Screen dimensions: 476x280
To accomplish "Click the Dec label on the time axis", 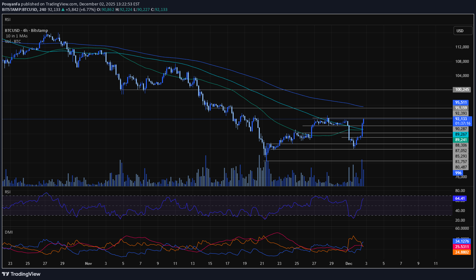I will (x=349, y=263).
